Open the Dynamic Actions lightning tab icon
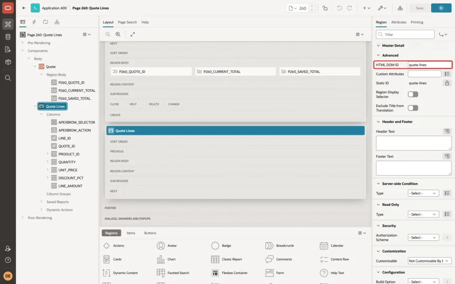This screenshot has width=455, height=284. point(34,22)
